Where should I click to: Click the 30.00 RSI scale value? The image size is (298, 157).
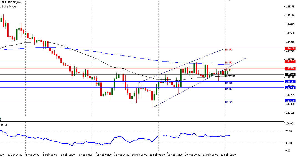289,143
